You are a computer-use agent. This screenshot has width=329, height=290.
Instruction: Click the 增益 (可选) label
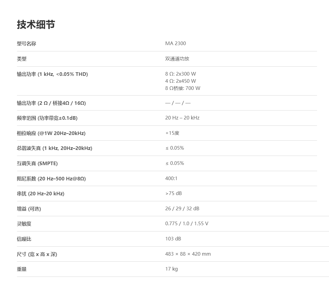coord(29,209)
